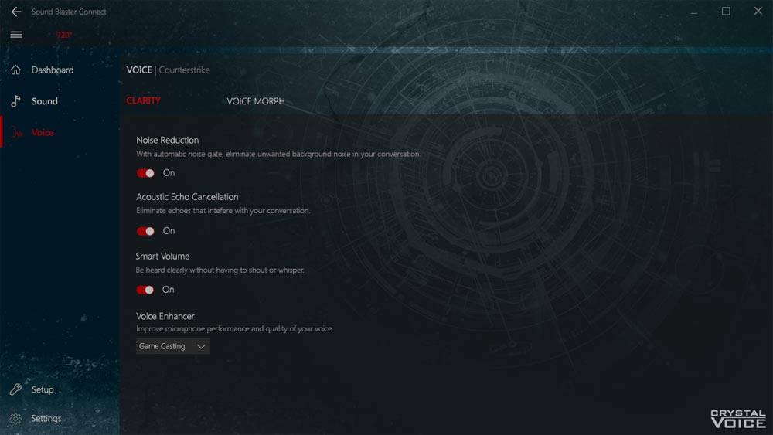
Task: Switch to the Voice Morph tab
Action: (255, 101)
